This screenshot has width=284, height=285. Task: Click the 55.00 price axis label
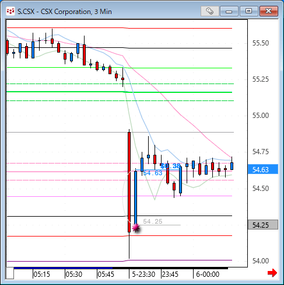click(261, 116)
